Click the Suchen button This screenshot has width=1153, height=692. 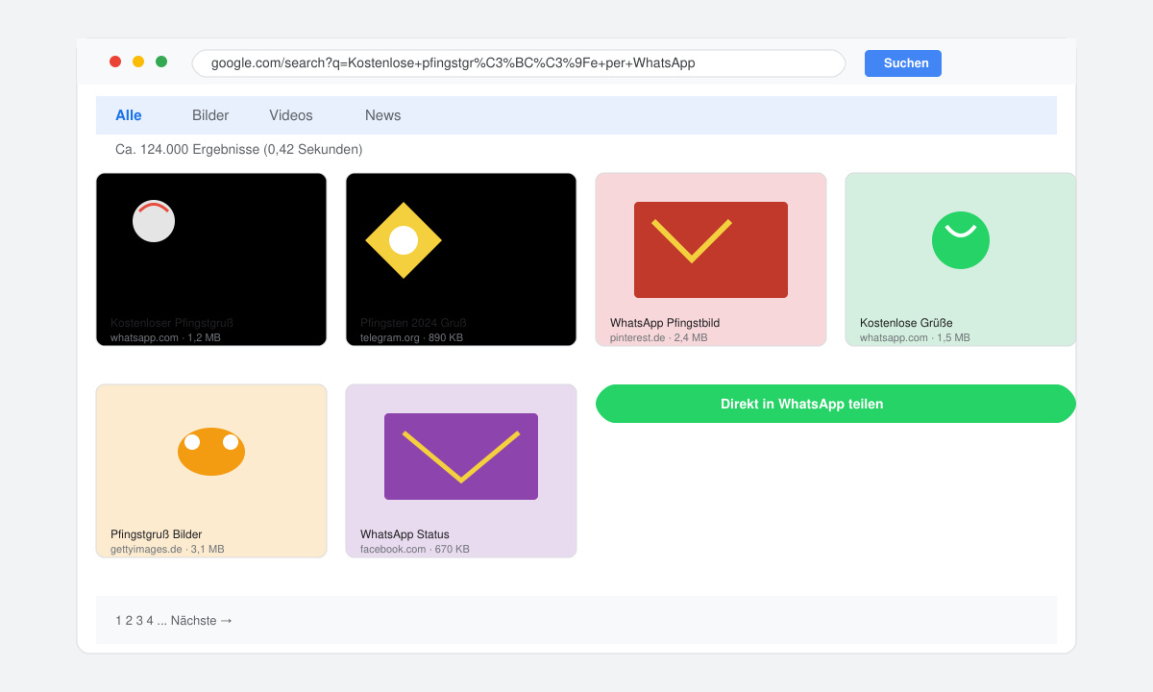click(x=903, y=63)
